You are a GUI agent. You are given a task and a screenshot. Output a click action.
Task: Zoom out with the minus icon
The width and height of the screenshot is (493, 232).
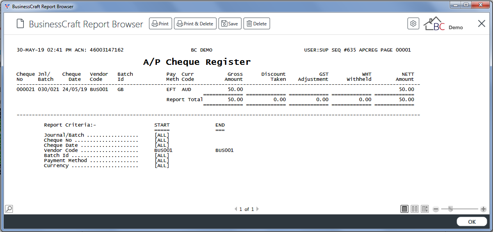pos(436,209)
